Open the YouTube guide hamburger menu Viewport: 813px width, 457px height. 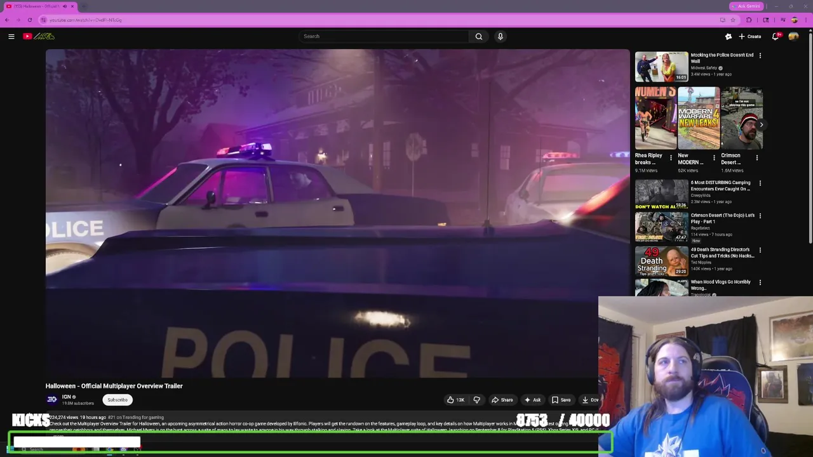pyautogui.click(x=11, y=36)
